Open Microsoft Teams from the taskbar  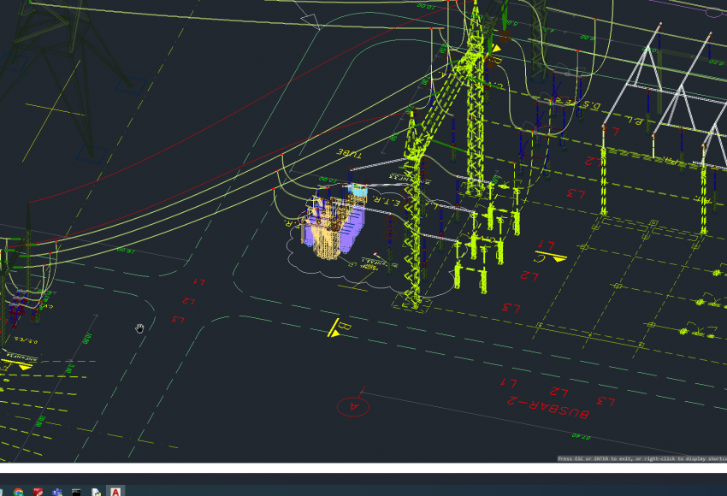point(57,492)
